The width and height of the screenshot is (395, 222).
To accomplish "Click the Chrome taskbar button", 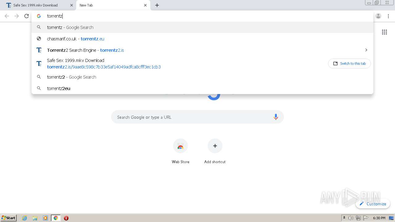I will [x=56, y=218].
